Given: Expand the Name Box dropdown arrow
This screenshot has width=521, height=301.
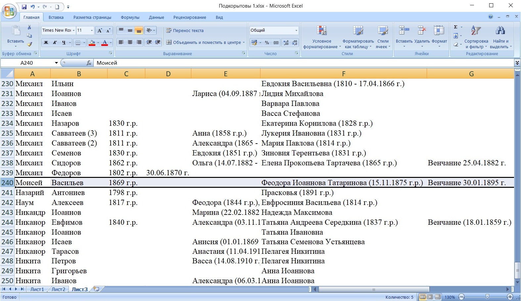Looking at the screenshot, I should pyautogui.click(x=56, y=63).
